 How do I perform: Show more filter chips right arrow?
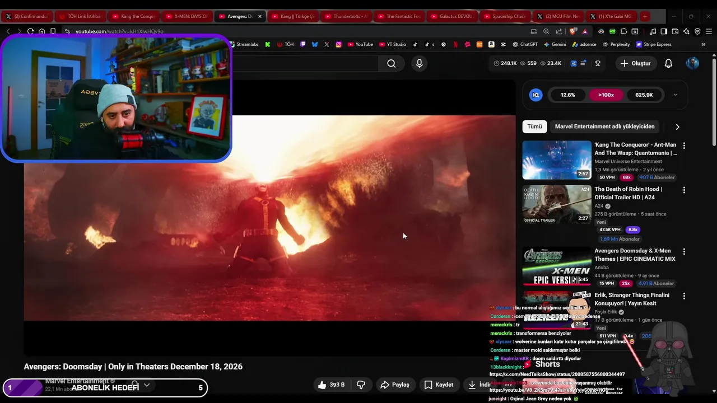tap(677, 126)
